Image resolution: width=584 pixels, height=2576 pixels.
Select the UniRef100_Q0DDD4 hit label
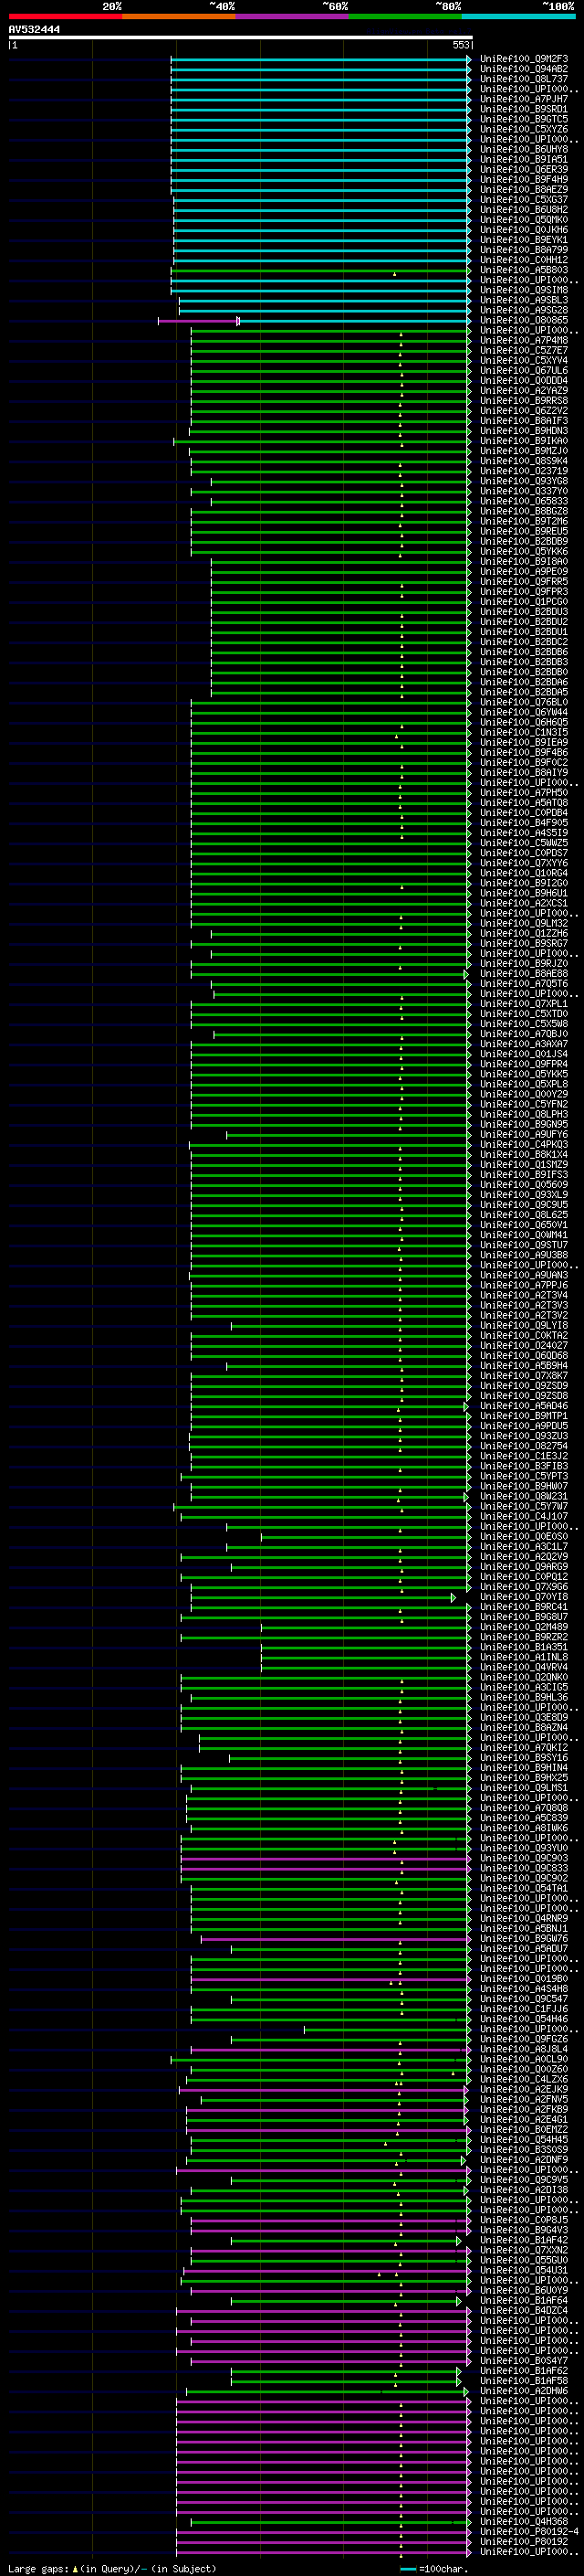[524, 380]
